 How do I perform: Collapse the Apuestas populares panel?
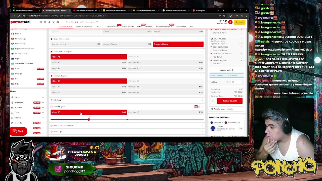243,117
